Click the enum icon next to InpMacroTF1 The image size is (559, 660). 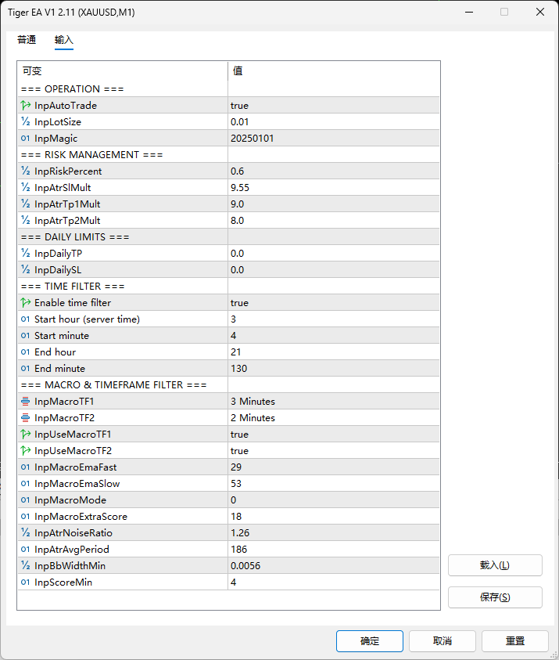point(26,401)
